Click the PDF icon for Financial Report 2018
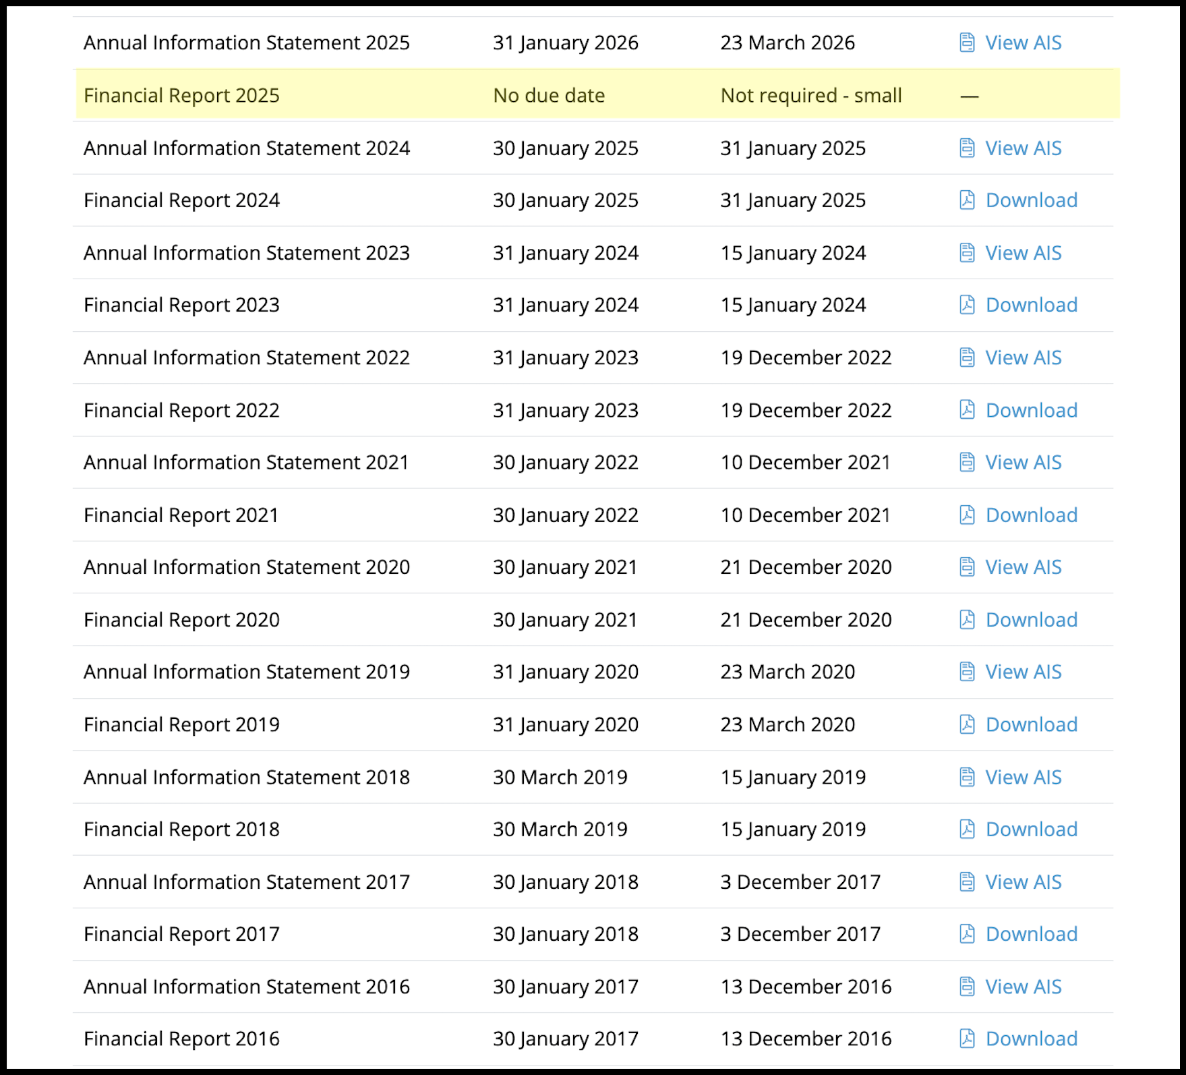 967,829
